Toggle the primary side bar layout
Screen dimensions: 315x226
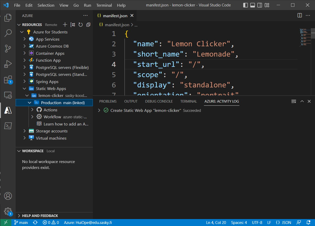coord(246,5)
